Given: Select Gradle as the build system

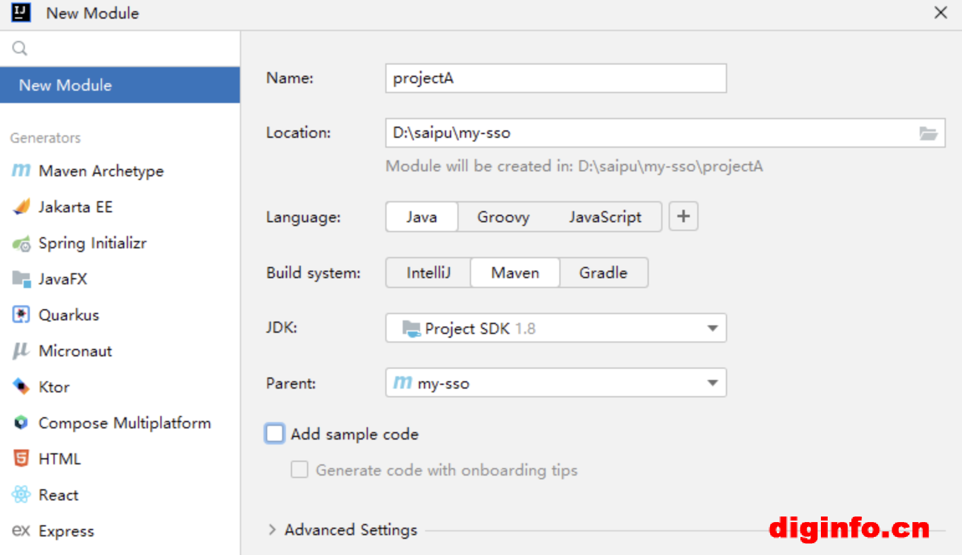Looking at the screenshot, I should (x=603, y=273).
